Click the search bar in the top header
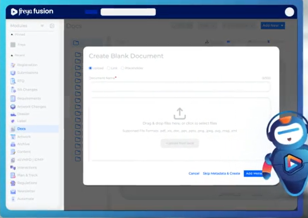 (x=128, y=12)
